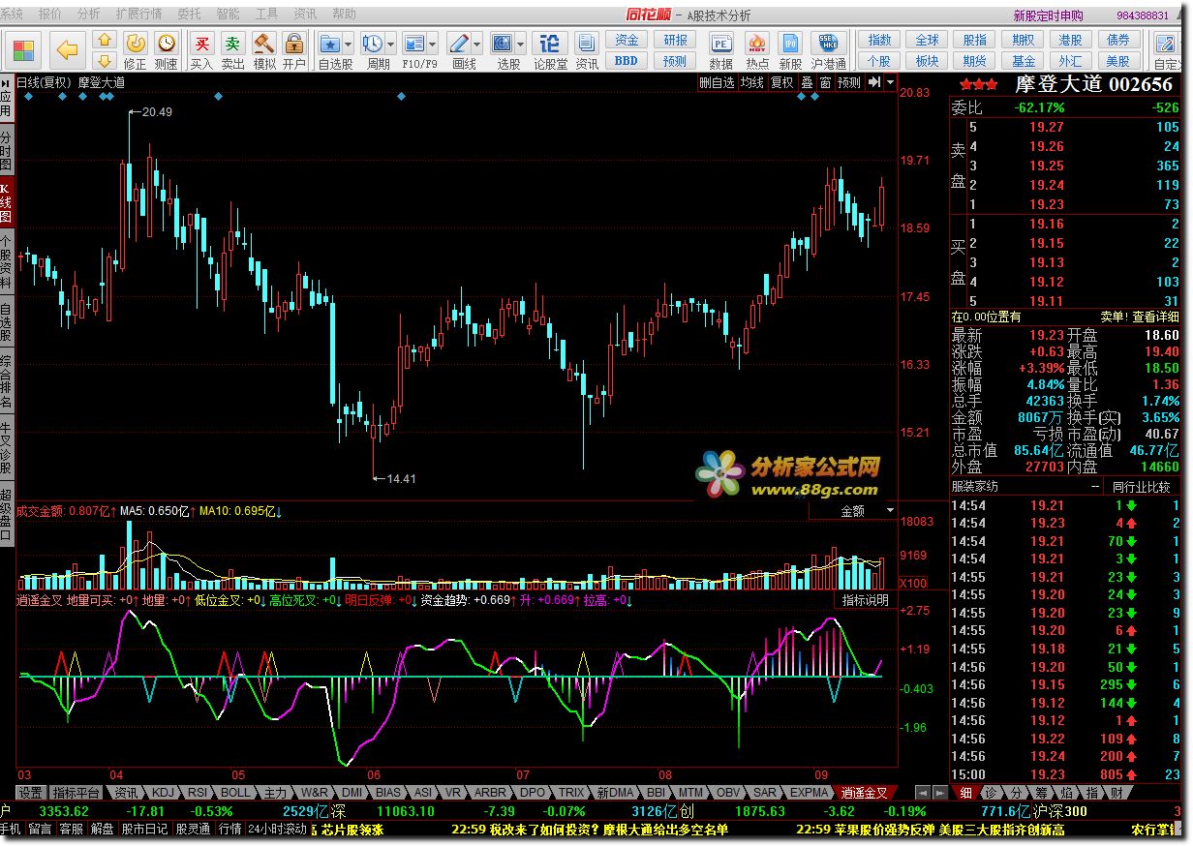Image resolution: width=1193 pixels, height=846 pixels.
Task: Open 论股堂 forum icon
Action: coord(550,44)
